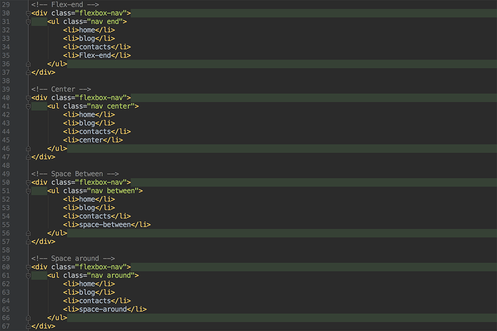Collapse the ul fold marker on line 31
Screen dimensions: 497x331
28,22
